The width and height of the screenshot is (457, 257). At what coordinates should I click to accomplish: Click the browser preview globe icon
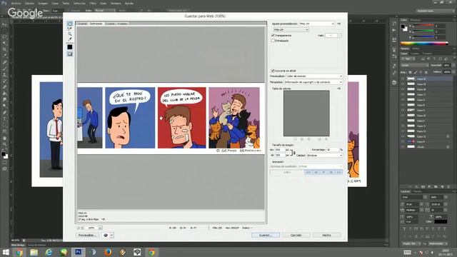click(x=106, y=235)
